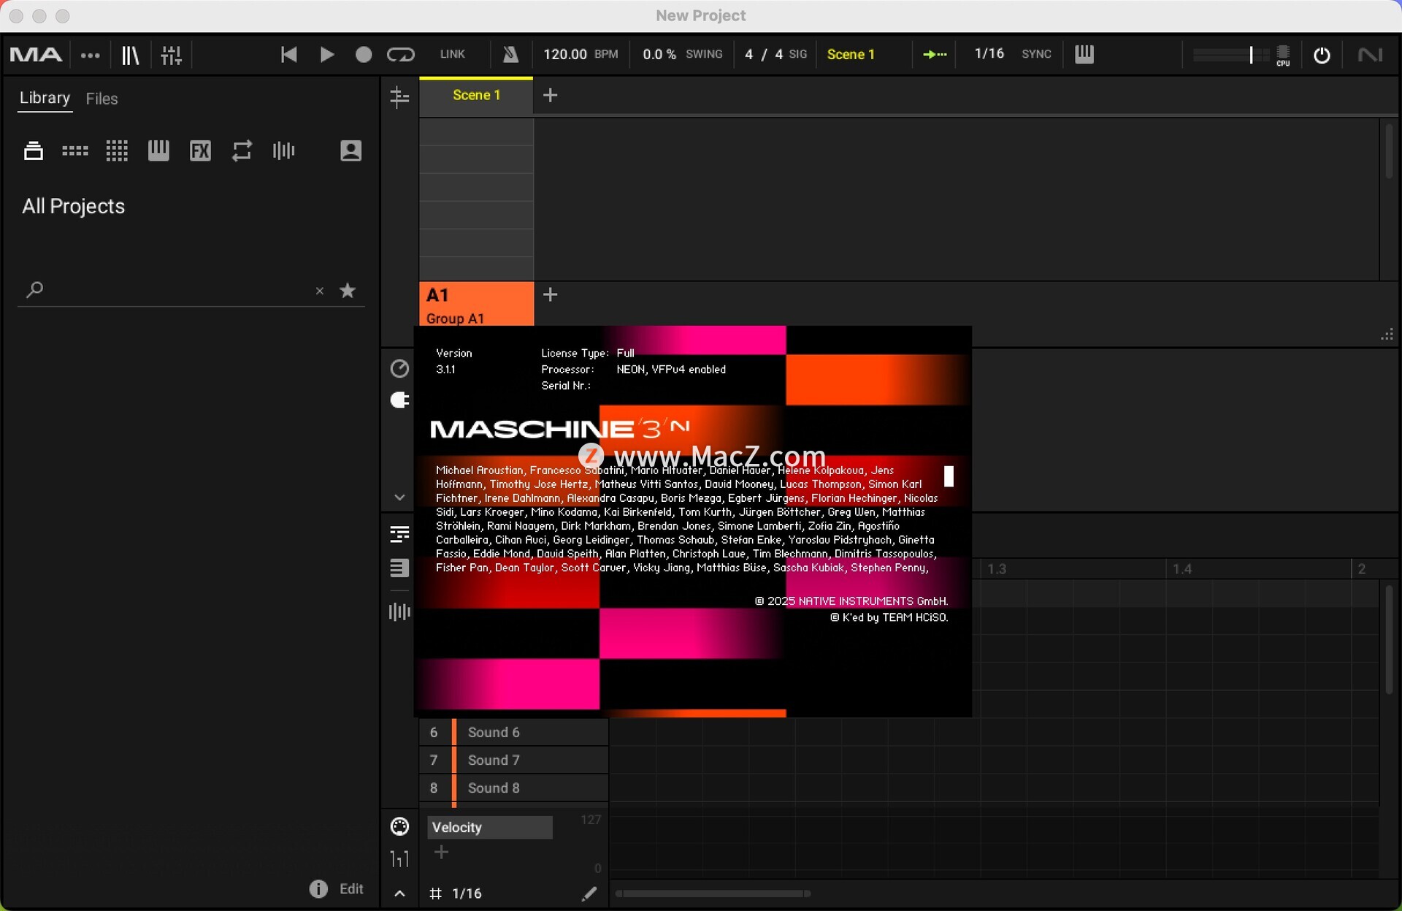Select the FX effects browser icon
Screen dimensions: 1402x911
(200, 150)
